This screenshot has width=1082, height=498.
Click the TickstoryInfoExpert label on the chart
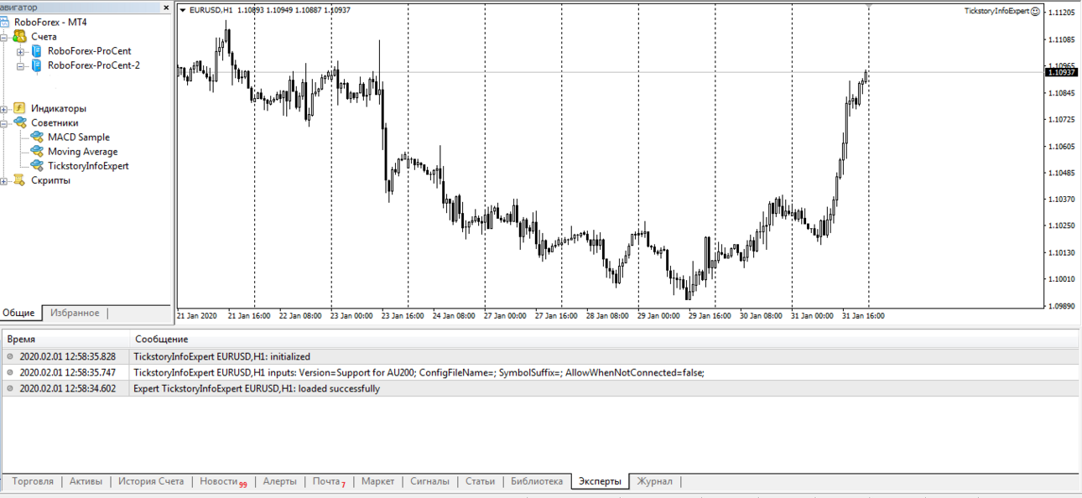coord(996,11)
